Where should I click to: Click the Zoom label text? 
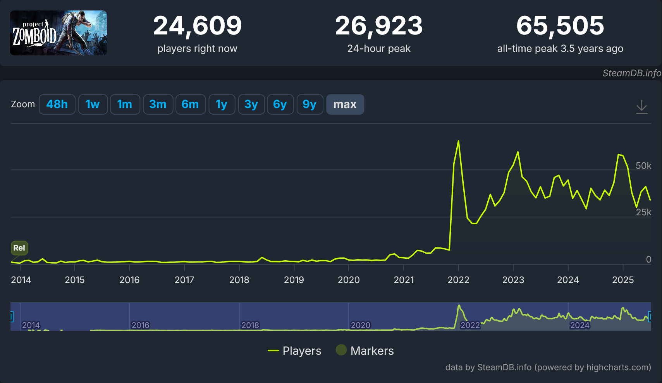coord(23,104)
